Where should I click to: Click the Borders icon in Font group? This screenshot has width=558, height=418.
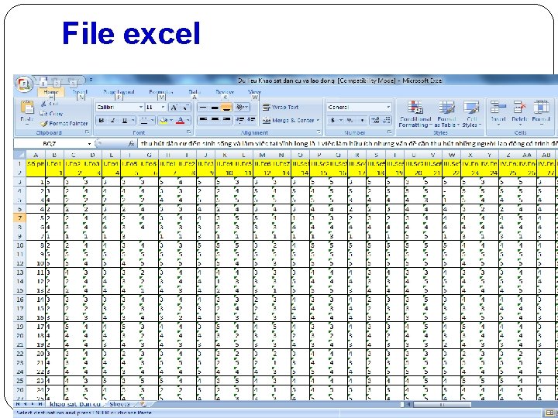pos(143,121)
